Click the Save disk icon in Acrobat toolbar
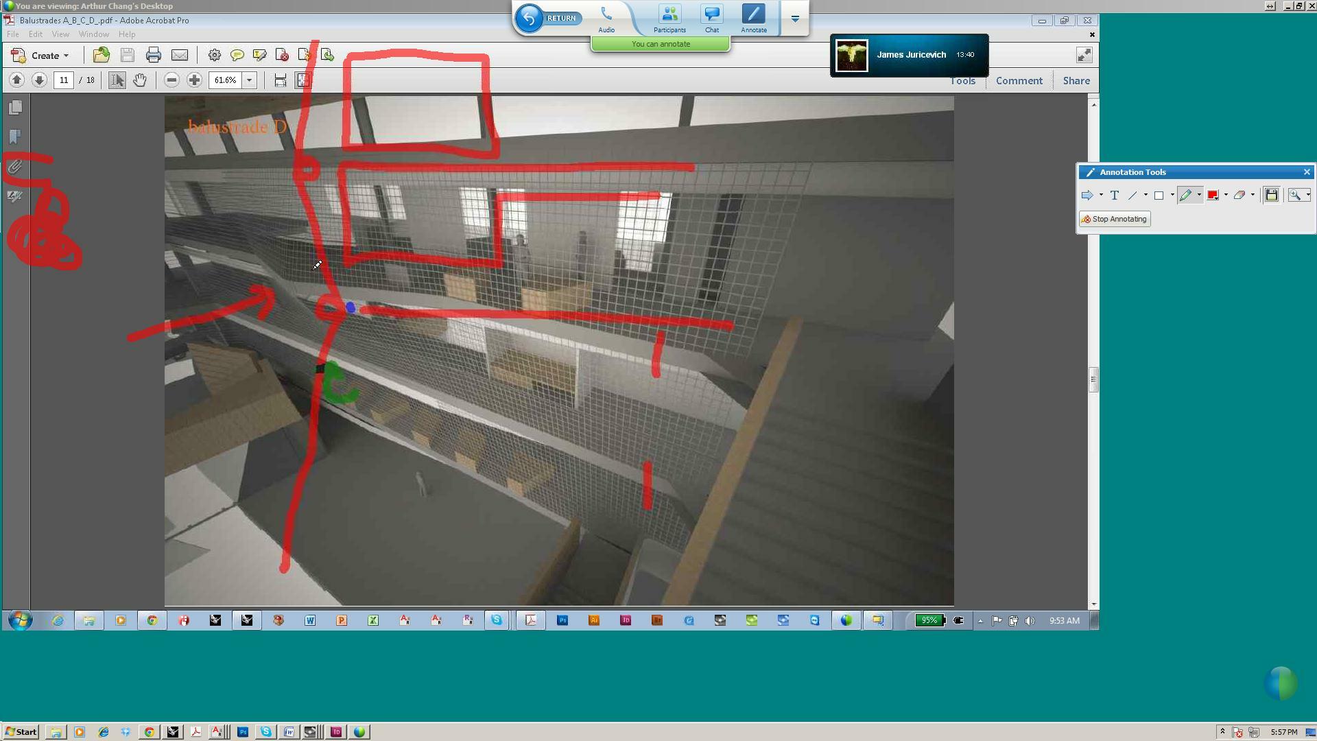This screenshot has height=741, width=1317. coord(127,56)
